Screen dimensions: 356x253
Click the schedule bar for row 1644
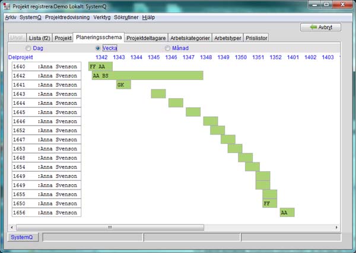[x=176, y=103]
